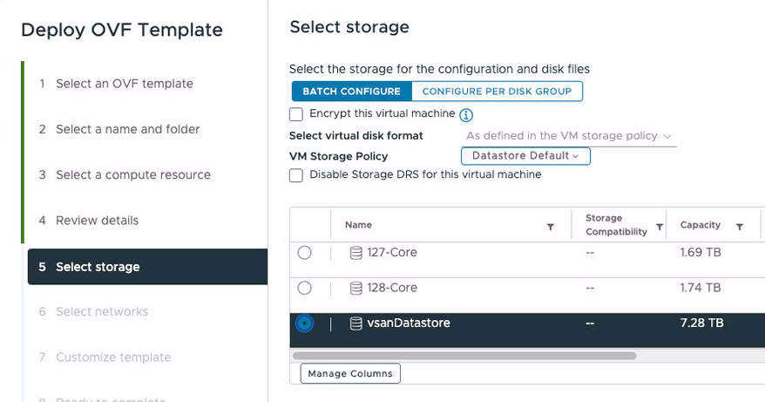The height and width of the screenshot is (402, 765).
Task: Open the Storage Compatibility column filter icon
Action: point(660,227)
